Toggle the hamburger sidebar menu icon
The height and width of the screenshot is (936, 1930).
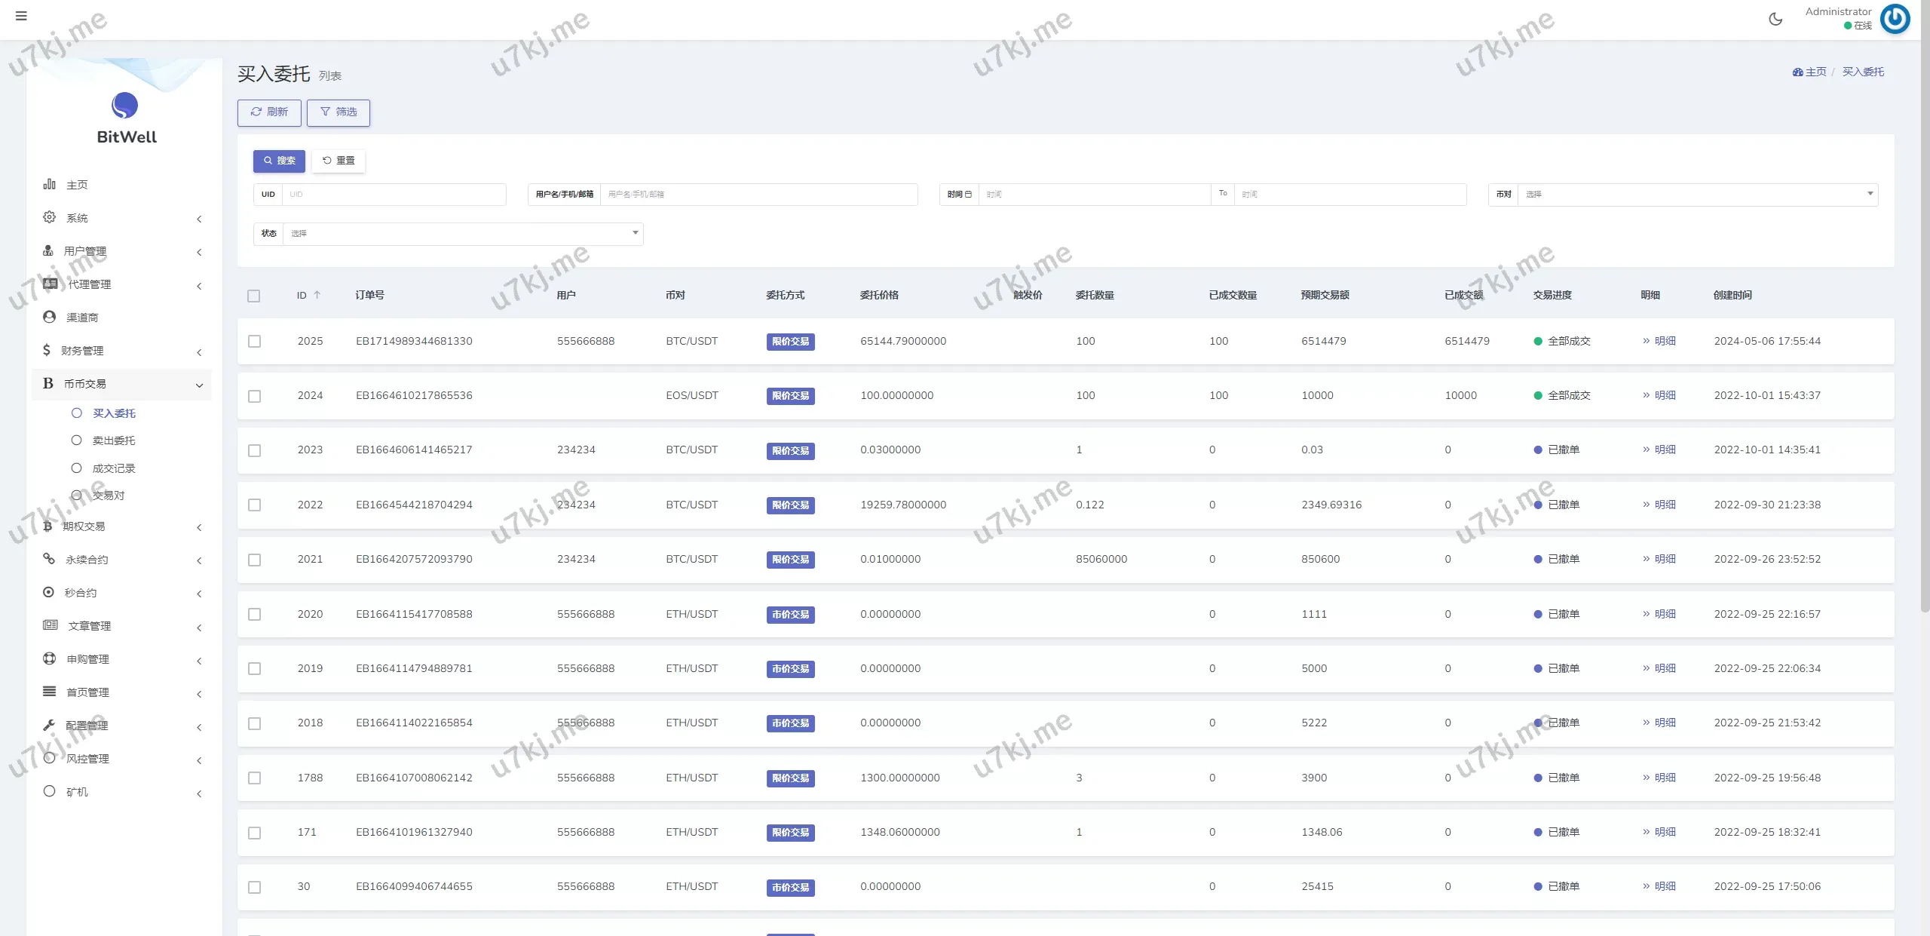point(21,16)
